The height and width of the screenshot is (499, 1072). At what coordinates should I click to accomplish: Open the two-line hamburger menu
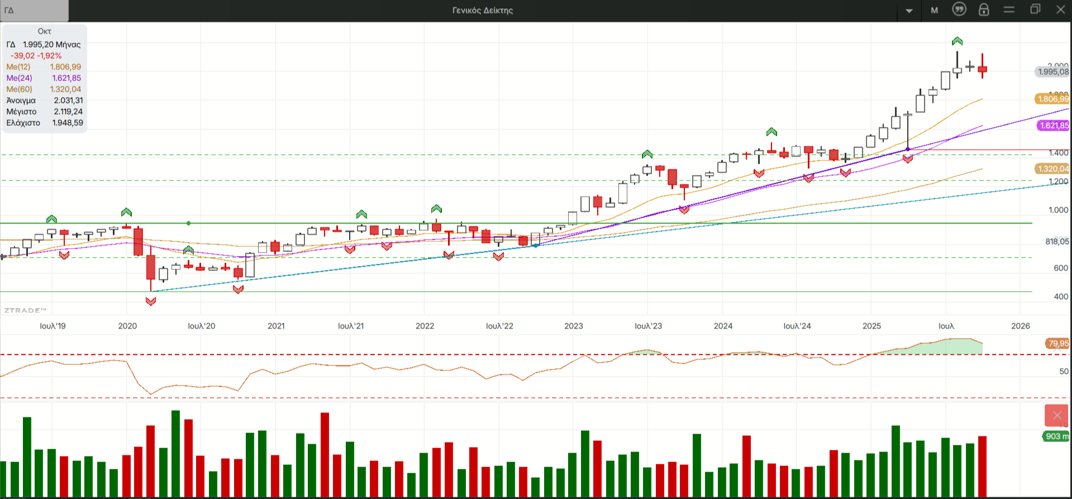1009,9
